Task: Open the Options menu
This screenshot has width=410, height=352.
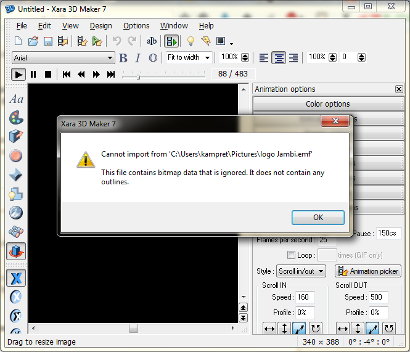Action: tap(136, 26)
